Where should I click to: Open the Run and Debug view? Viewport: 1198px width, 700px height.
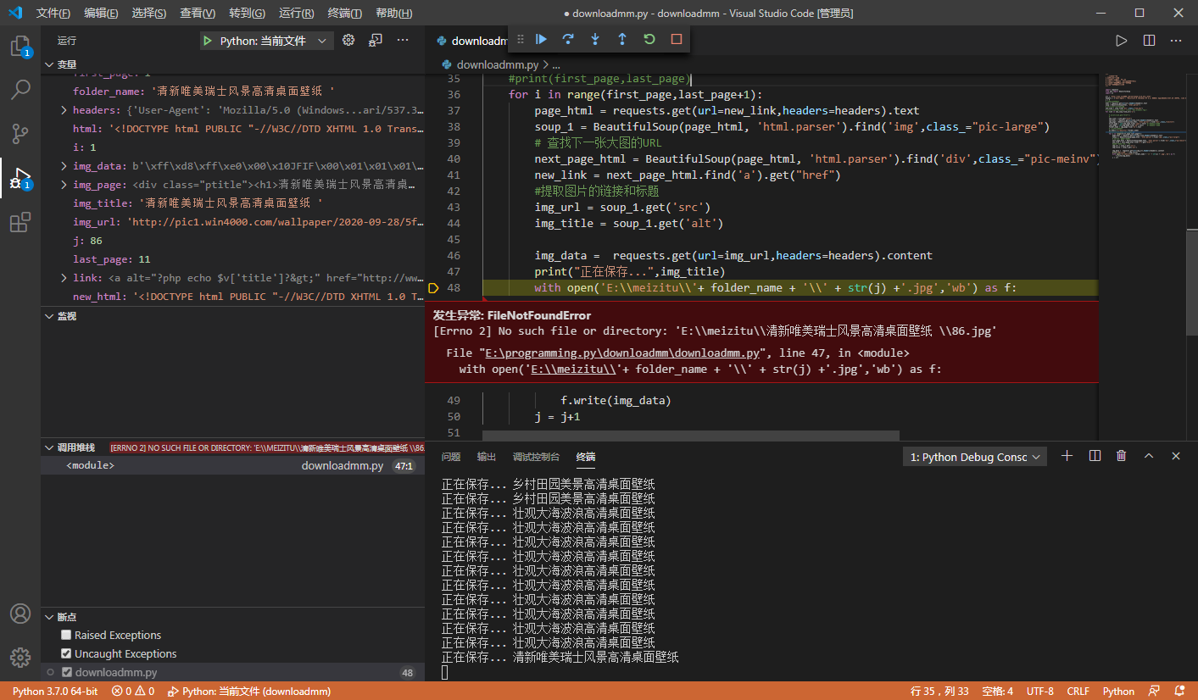[x=20, y=179]
